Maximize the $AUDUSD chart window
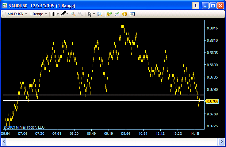Viewport: 226px width, 147px height. (213, 6)
